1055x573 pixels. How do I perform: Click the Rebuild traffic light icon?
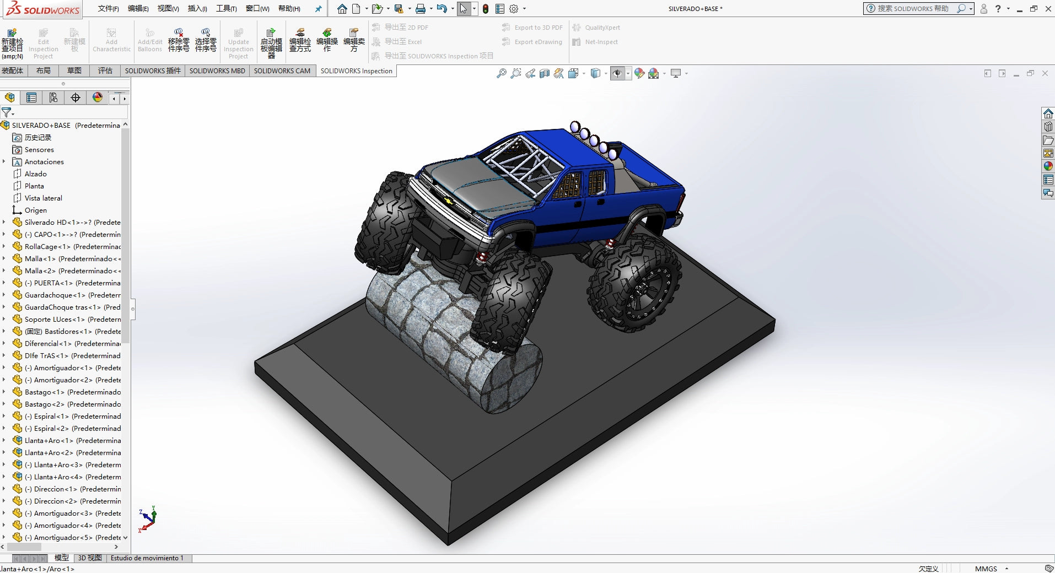tap(485, 9)
